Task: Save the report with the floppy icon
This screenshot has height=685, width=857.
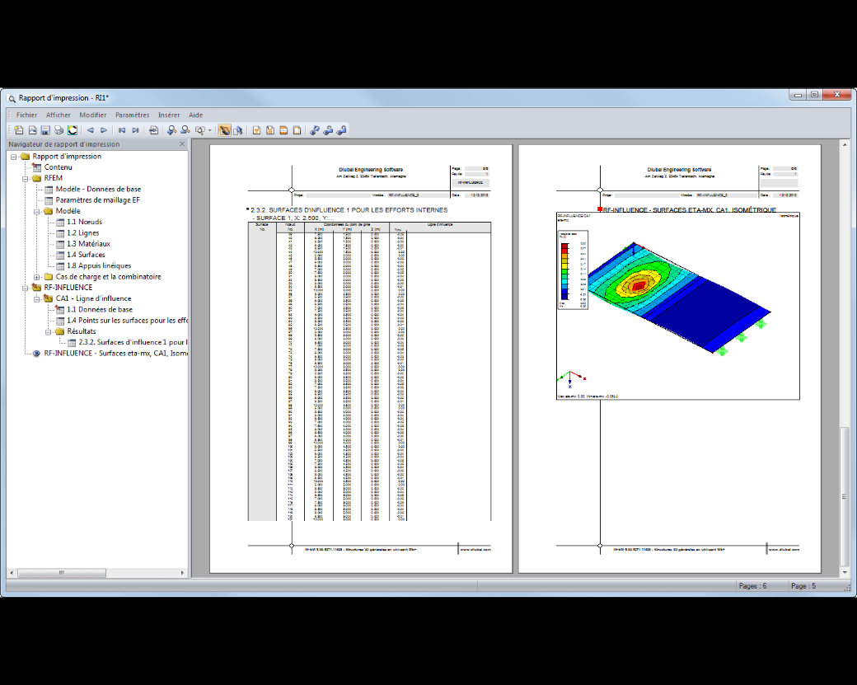Action: (x=45, y=130)
